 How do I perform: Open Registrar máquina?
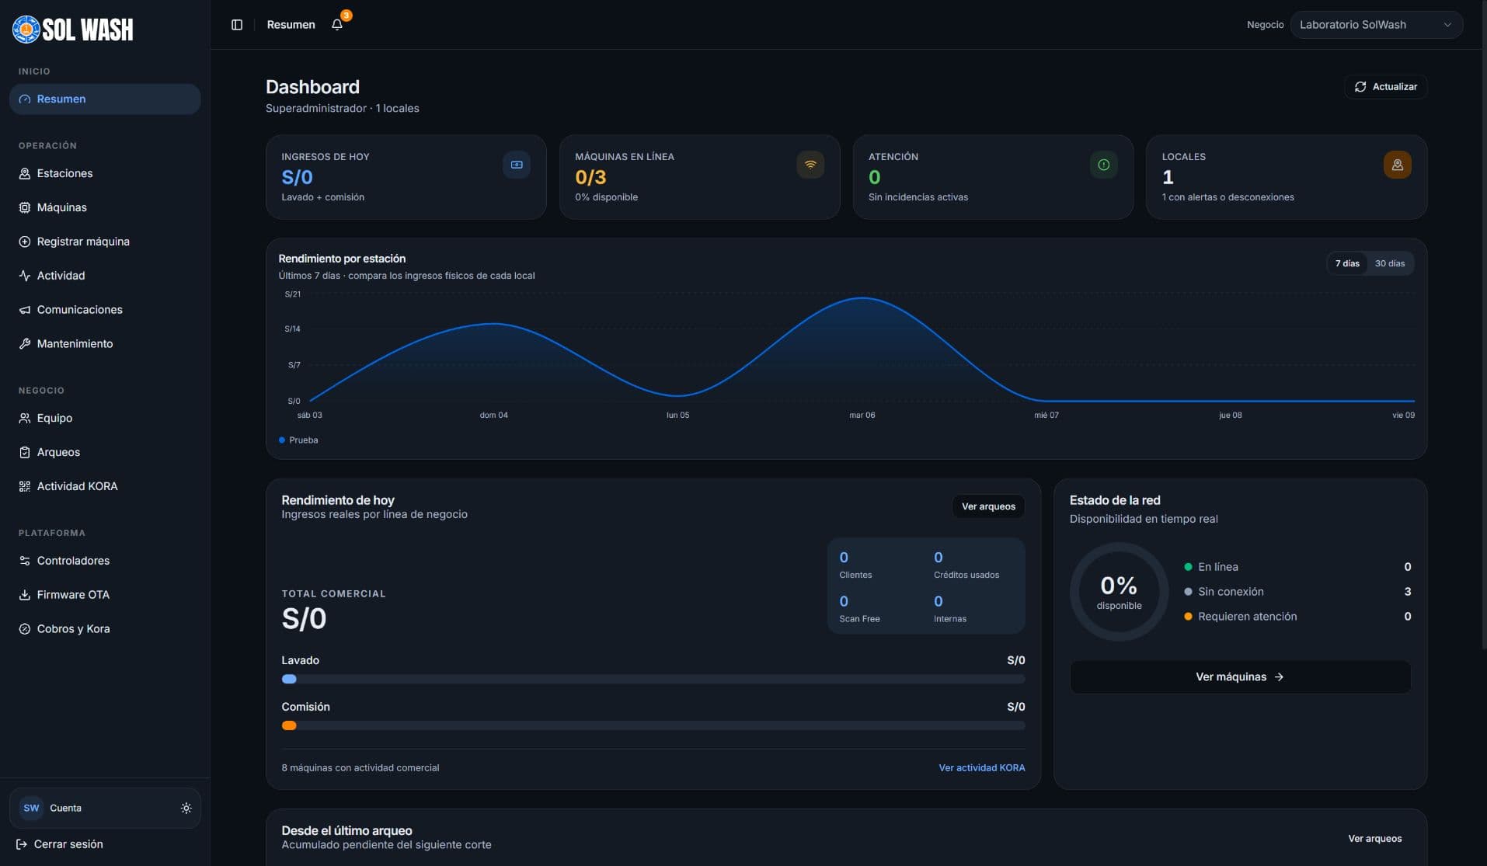105,242
